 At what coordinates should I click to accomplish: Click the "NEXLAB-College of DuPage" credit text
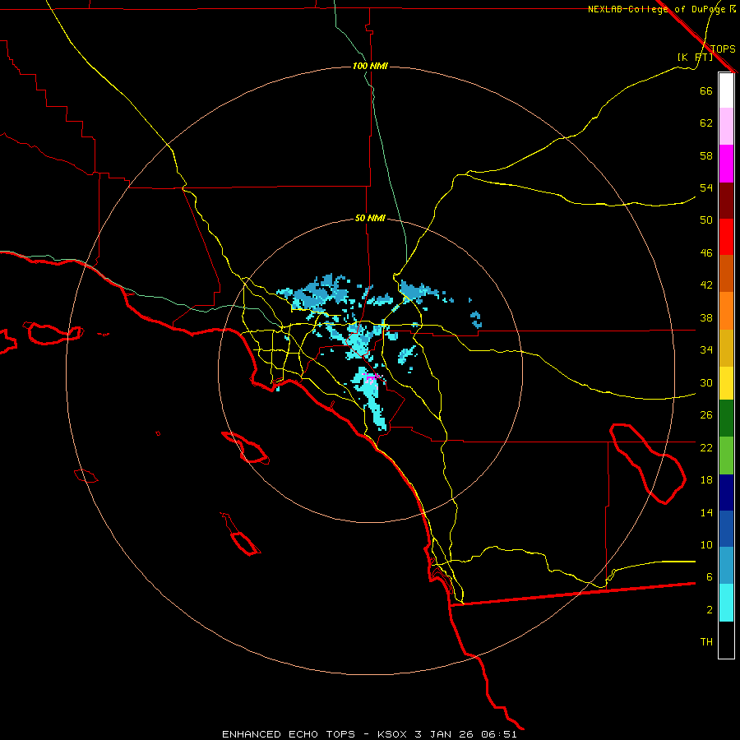point(657,9)
